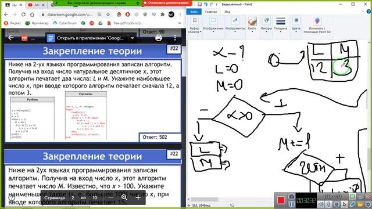Open the Кисти brushes dropdown

pos(252,25)
